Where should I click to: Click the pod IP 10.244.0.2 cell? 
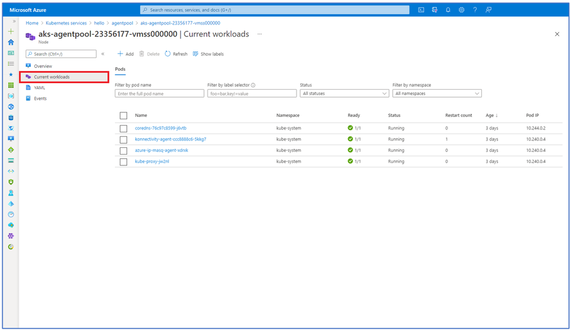(x=536, y=128)
